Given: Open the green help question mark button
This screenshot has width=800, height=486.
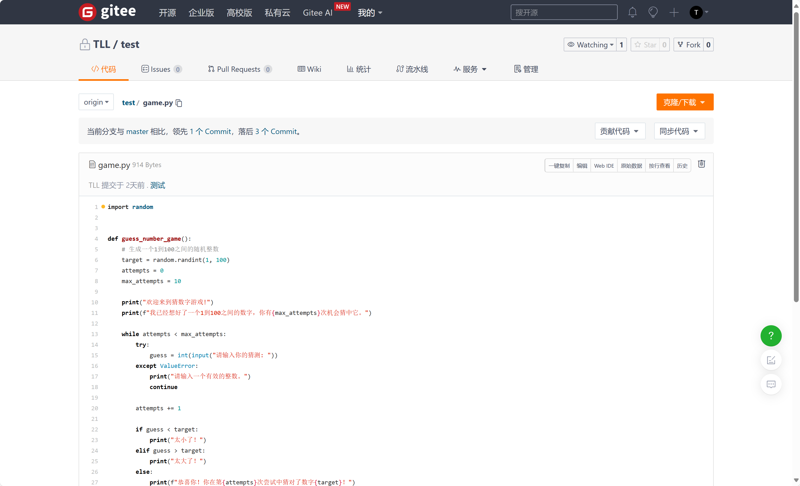Looking at the screenshot, I should point(771,336).
